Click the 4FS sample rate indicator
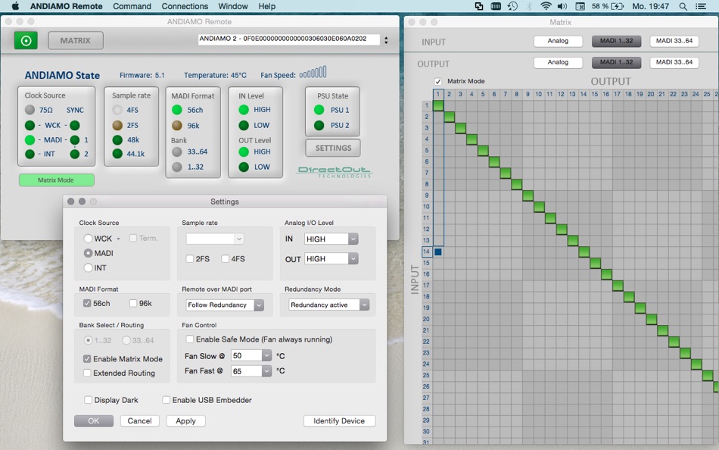The width and height of the screenshot is (719, 450). pos(117,110)
